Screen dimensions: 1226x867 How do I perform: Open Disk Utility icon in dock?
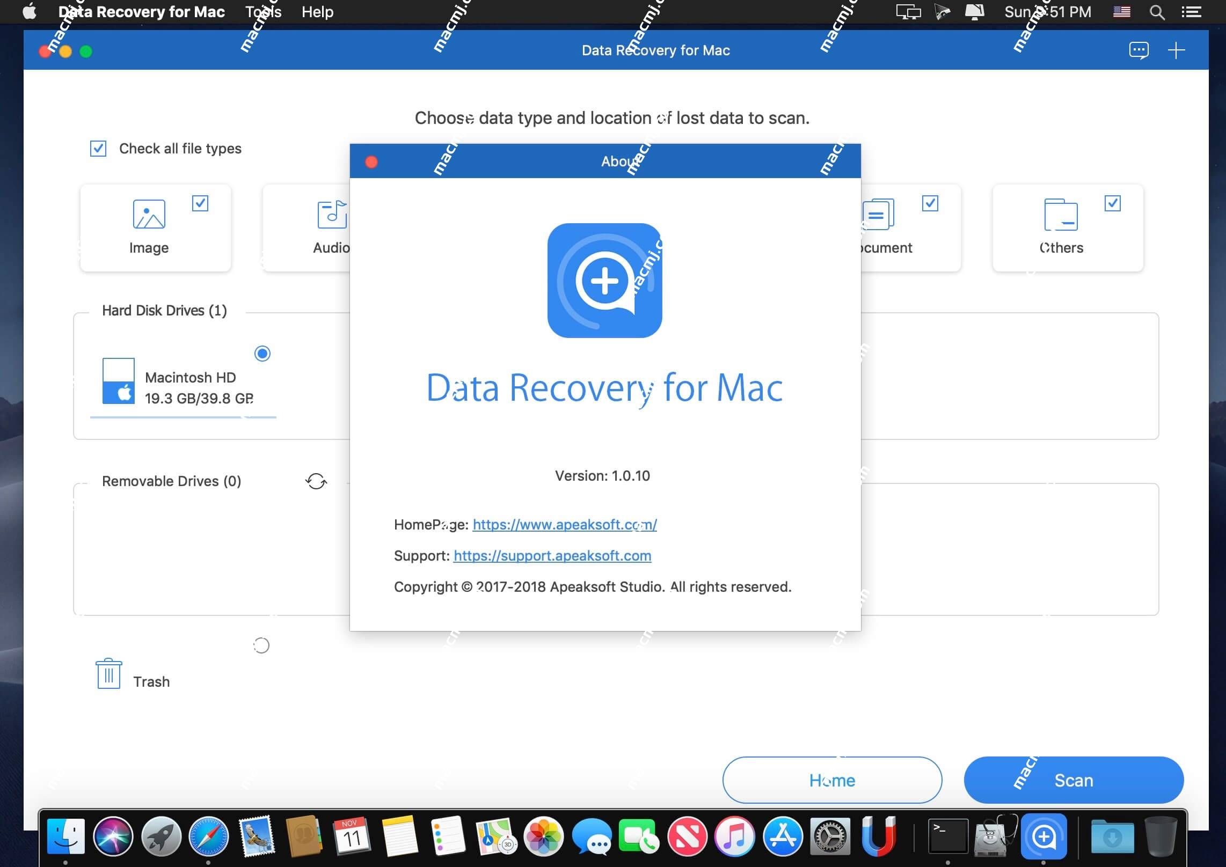996,836
